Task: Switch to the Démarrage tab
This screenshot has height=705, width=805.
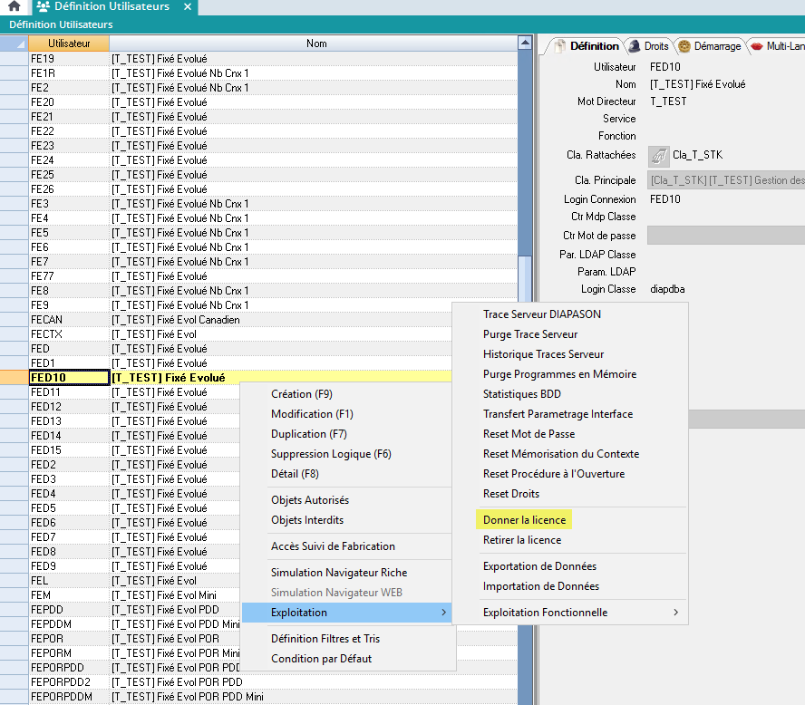Action: (x=710, y=46)
